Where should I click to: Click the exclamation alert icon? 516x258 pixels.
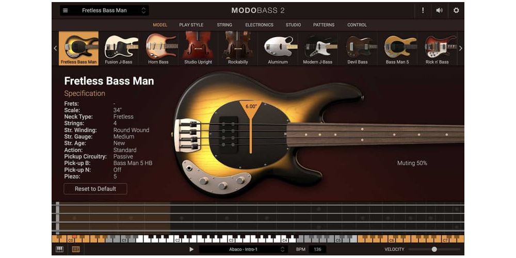(423, 10)
